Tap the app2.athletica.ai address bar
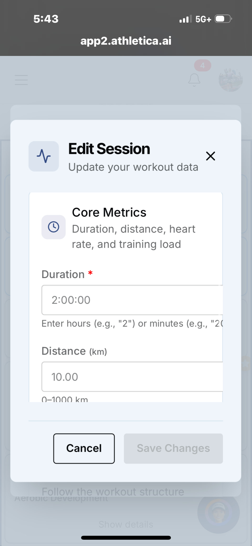The width and height of the screenshot is (252, 546). (x=126, y=41)
